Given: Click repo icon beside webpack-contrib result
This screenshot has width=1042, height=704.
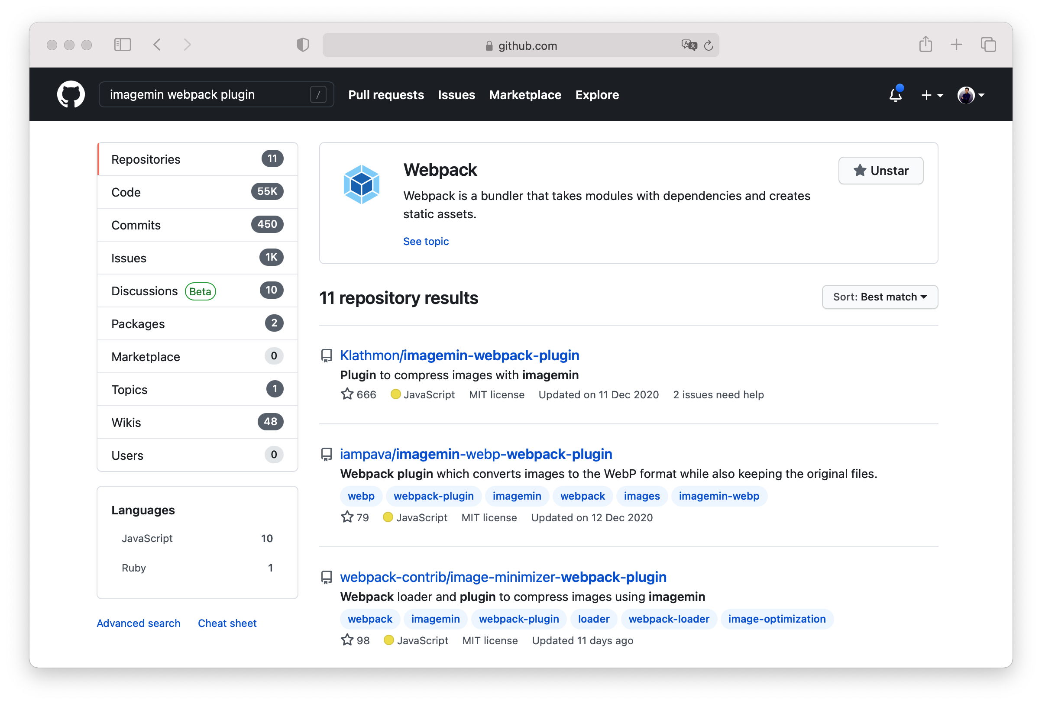Looking at the screenshot, I should click(327, 577).
